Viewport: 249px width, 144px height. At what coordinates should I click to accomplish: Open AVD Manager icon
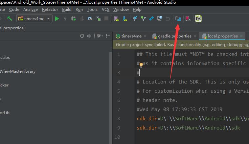click(116, 19)
